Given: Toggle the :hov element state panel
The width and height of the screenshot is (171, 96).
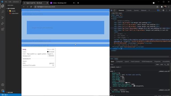Looking at the screenshot, I should (x=157, y=65).
